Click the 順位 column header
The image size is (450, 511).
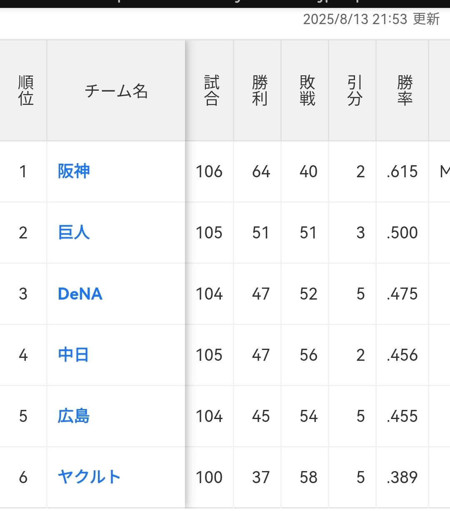pyautogui.click(x=26, y=91)
